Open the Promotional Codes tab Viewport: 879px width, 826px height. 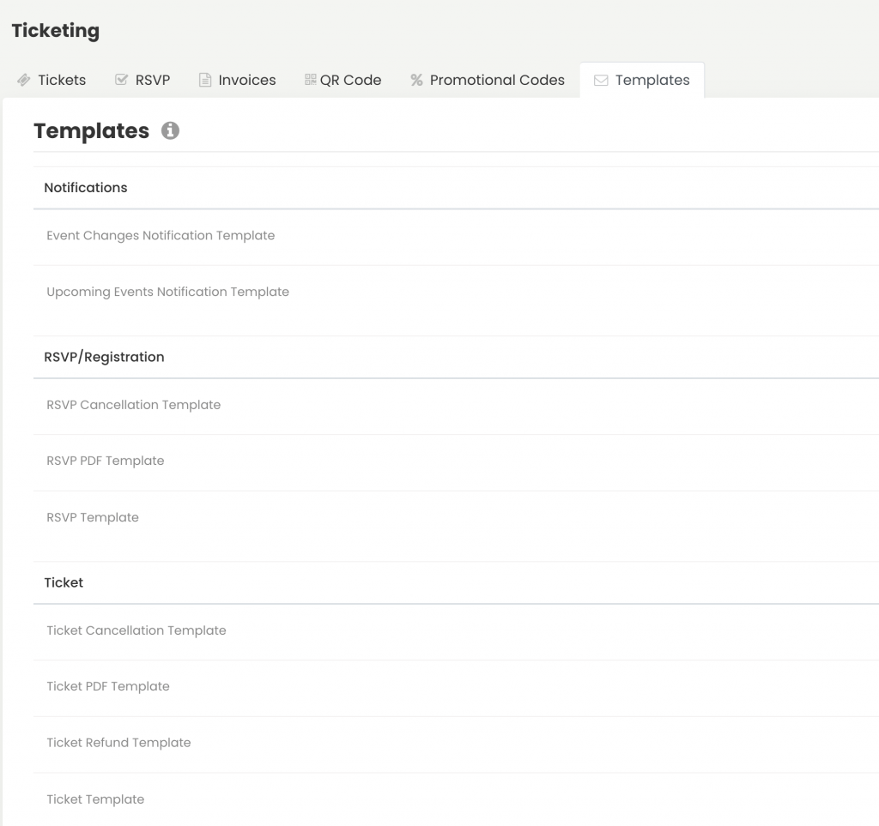pyautogui.click(x=488, y=80)
